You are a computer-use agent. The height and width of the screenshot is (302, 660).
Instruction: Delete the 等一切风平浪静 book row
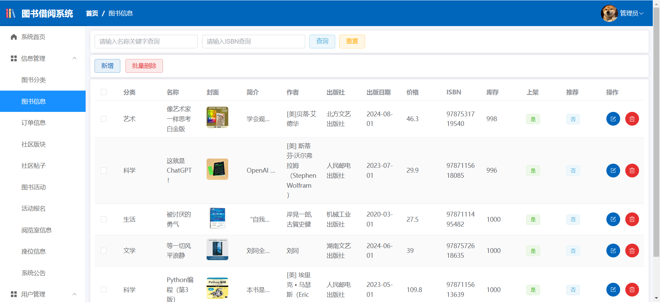point(632,251)
